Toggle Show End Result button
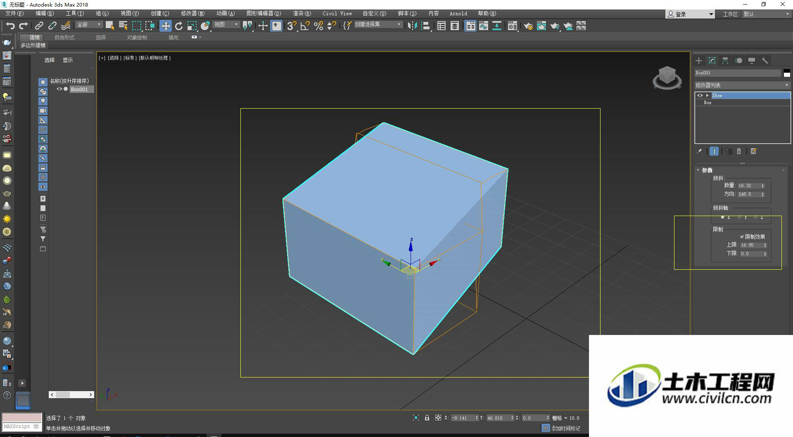 pyautogui.click(x=714, y=152)
